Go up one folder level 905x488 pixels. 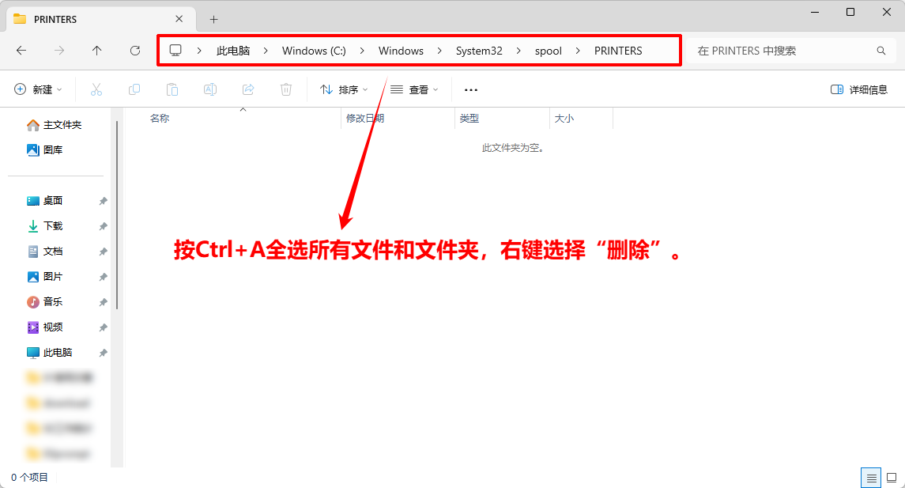pyautogui.click(x=97, y=51)
